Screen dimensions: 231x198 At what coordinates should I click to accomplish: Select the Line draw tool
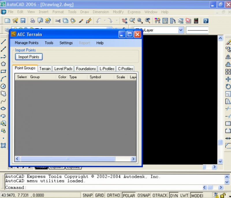coord(3,42)
